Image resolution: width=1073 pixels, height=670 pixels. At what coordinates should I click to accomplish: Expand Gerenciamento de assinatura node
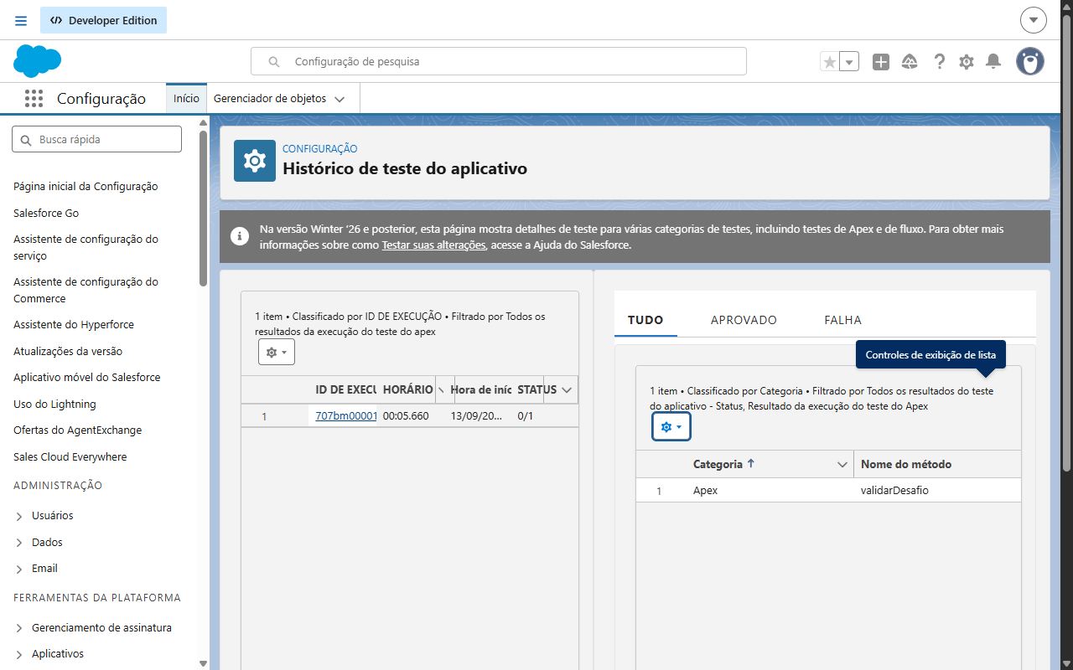pos(19,628)
